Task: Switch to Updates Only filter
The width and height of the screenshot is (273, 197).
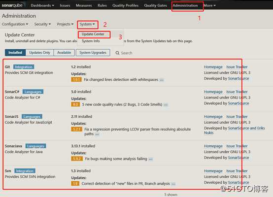Action: (40, 53)
